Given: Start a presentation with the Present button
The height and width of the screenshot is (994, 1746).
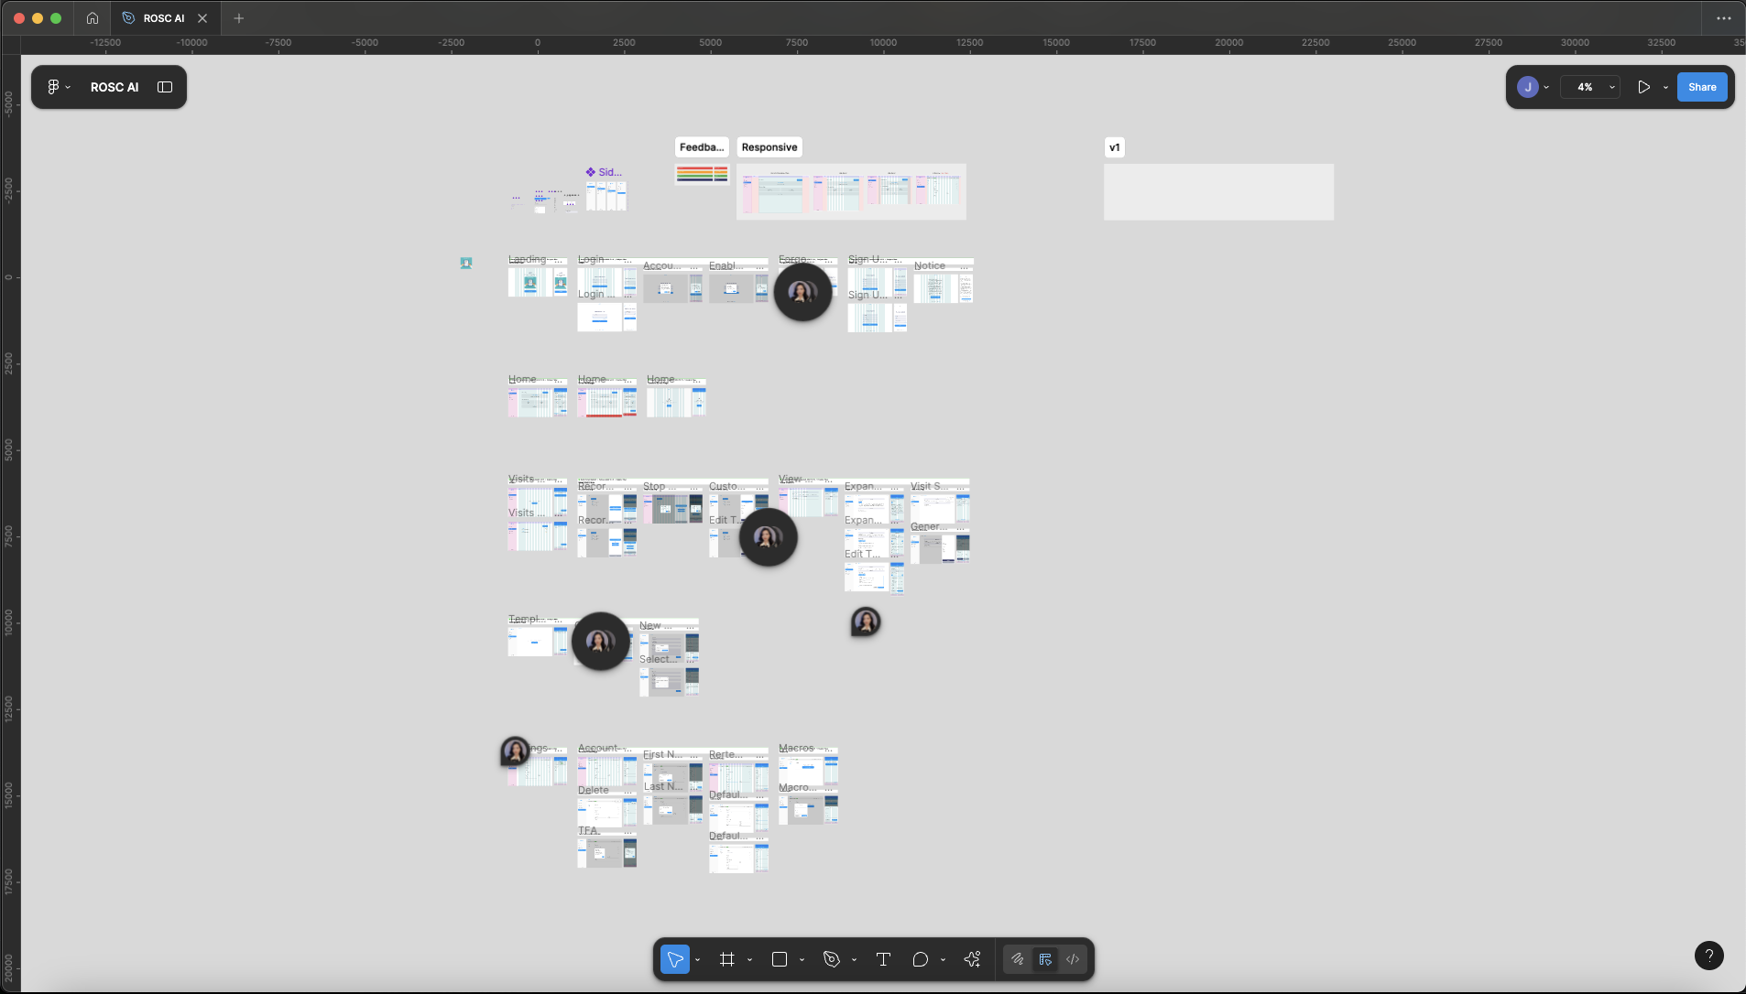Looking at the screenshot, I should coord(1643,87).
